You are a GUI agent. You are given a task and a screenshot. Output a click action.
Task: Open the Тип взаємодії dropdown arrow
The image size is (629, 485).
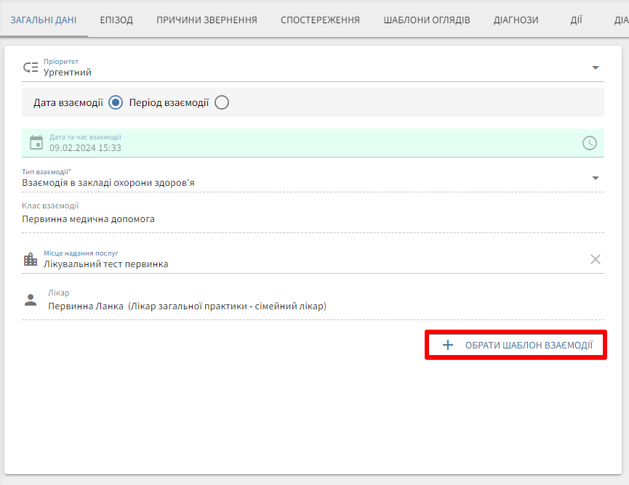click(596, 178)
